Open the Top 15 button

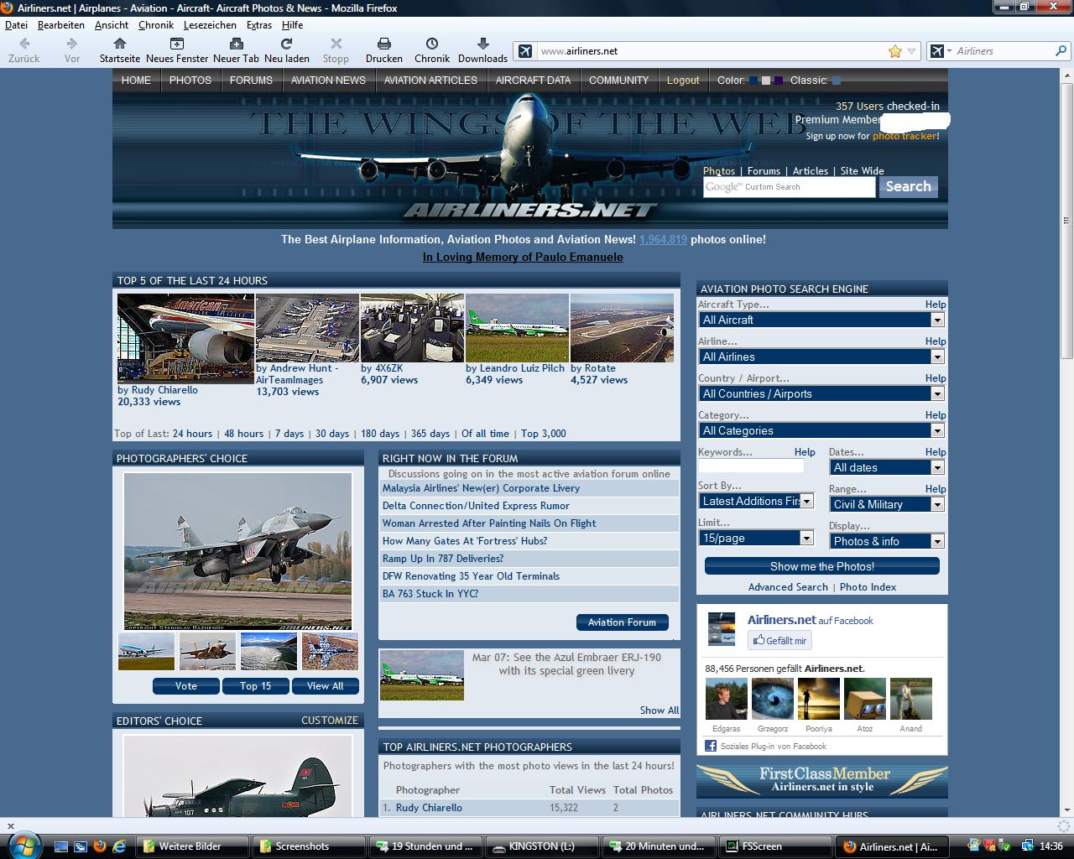(x=256, y=686)
